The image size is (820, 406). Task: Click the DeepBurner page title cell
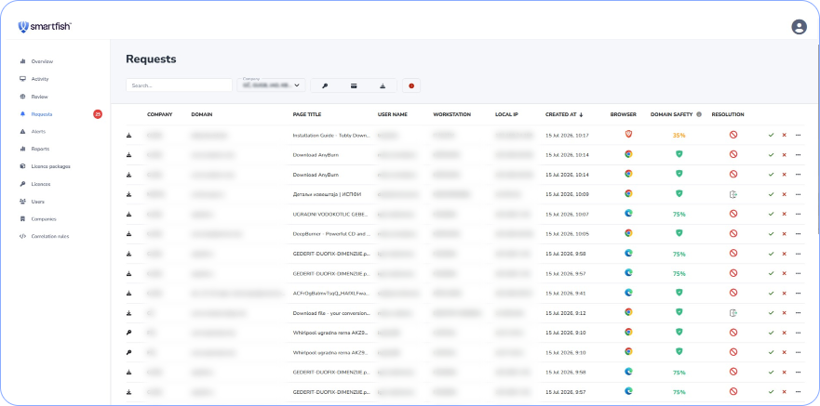tap(332, 234)
